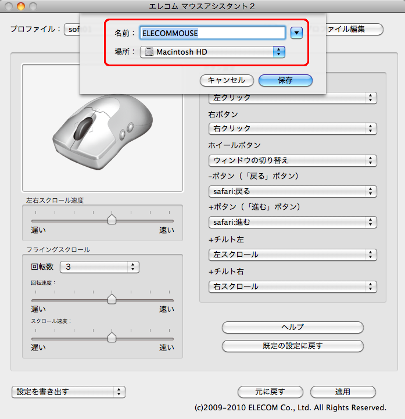The image size is (405, 419).
Task: Click the キャンセル button
Action: tap(227, 80)
